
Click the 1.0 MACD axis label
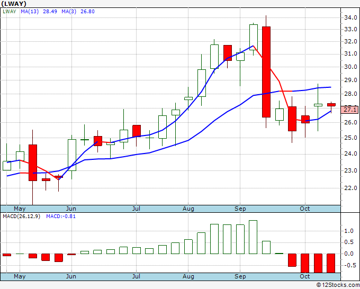click(x=349, y=231)
